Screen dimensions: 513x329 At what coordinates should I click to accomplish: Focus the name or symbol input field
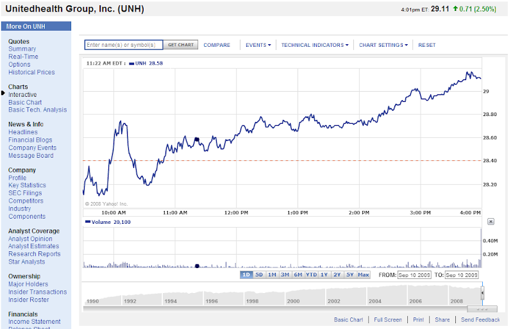[x=124, y=45]
